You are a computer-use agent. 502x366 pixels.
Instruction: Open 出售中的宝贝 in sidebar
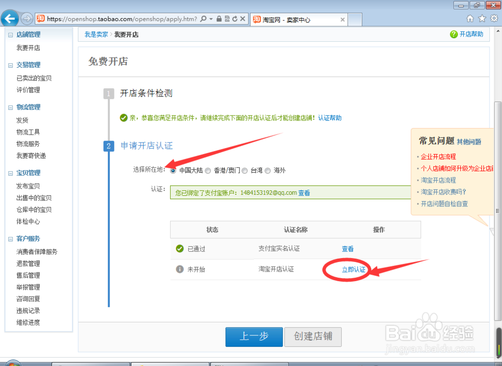[34, 198]
